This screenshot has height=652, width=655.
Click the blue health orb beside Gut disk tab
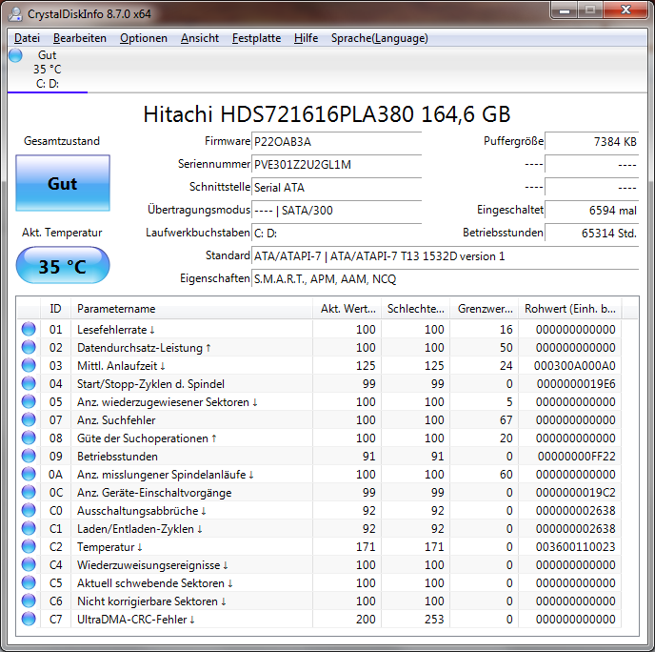point(15,55)
